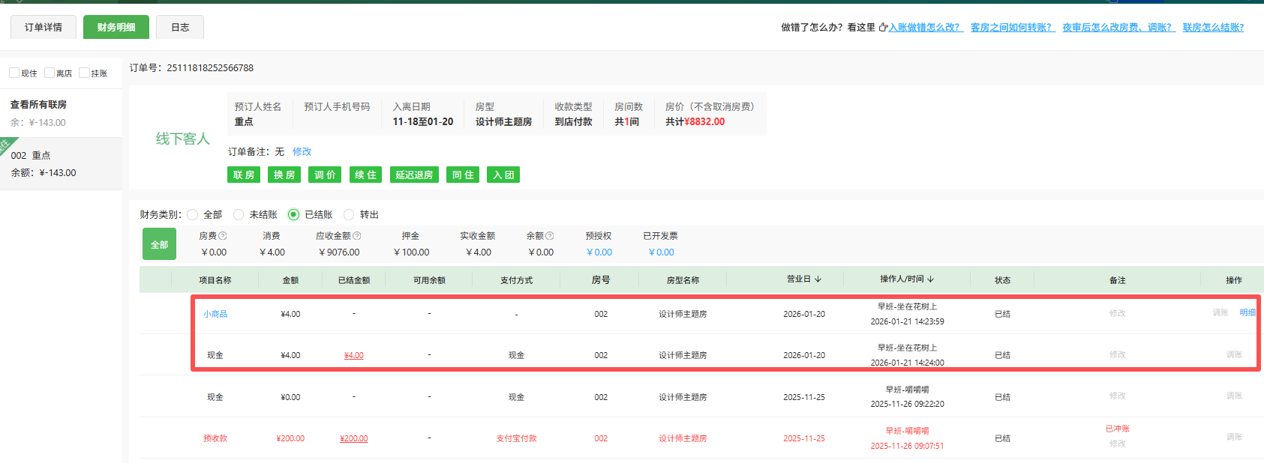
Task: Switch to the 订单详情 tab
Action: 44,27
